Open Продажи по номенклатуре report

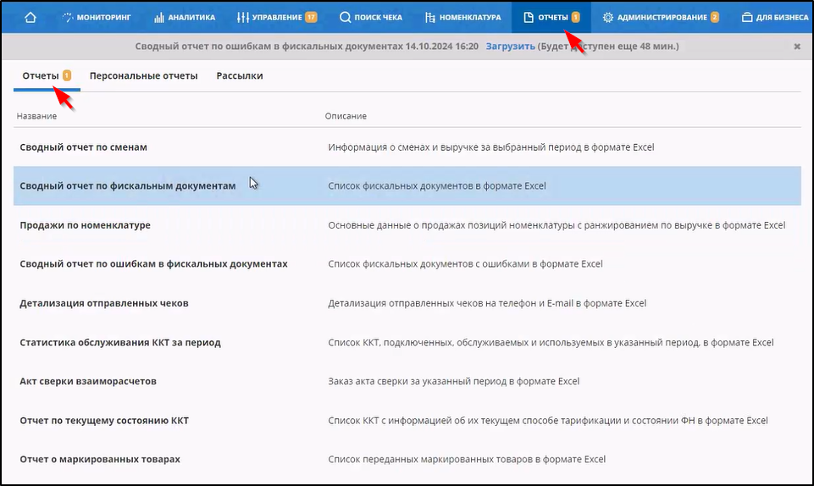[85, 225]
